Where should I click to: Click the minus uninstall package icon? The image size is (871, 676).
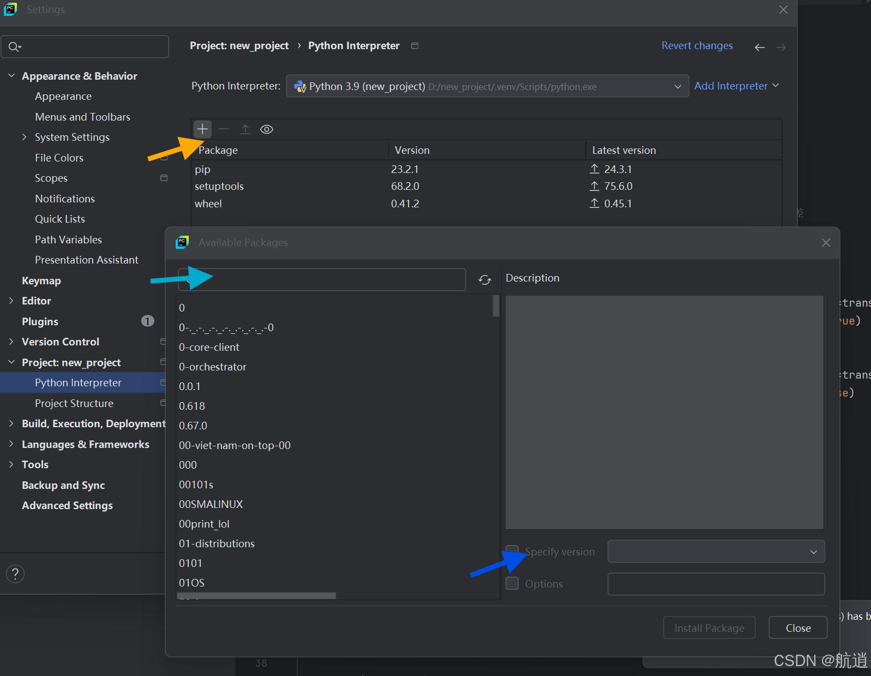point(224,129)
